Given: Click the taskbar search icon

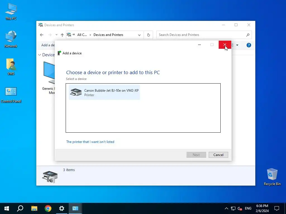Looking at the screenshot, I should pyautogui.click(x=20, y=208).
